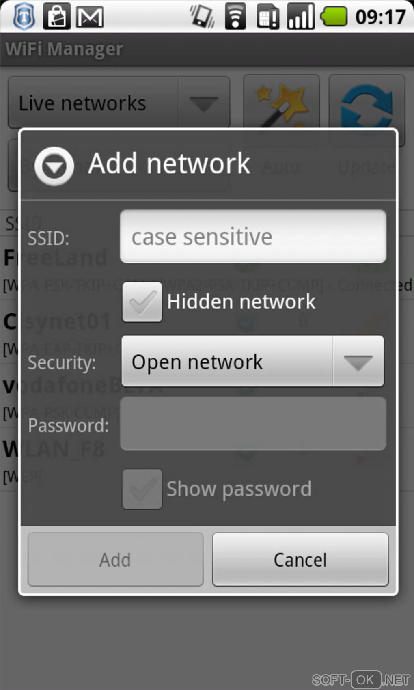The height and width of the screenshot is (690, 414).
Task: Open the Security Open network dropdown
Action: 252,361
